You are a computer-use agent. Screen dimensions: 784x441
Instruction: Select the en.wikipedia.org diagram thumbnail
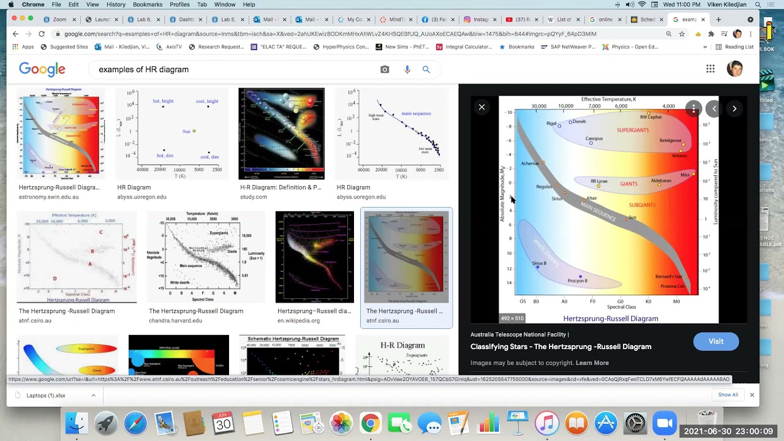pyautogui.click(x=314, y=257)
